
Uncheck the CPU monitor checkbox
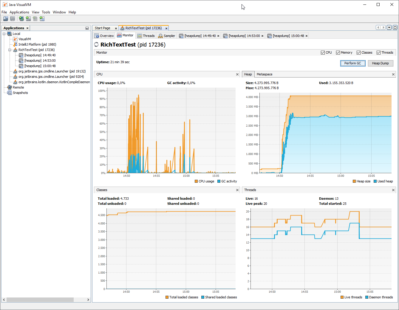click(323, 52)
